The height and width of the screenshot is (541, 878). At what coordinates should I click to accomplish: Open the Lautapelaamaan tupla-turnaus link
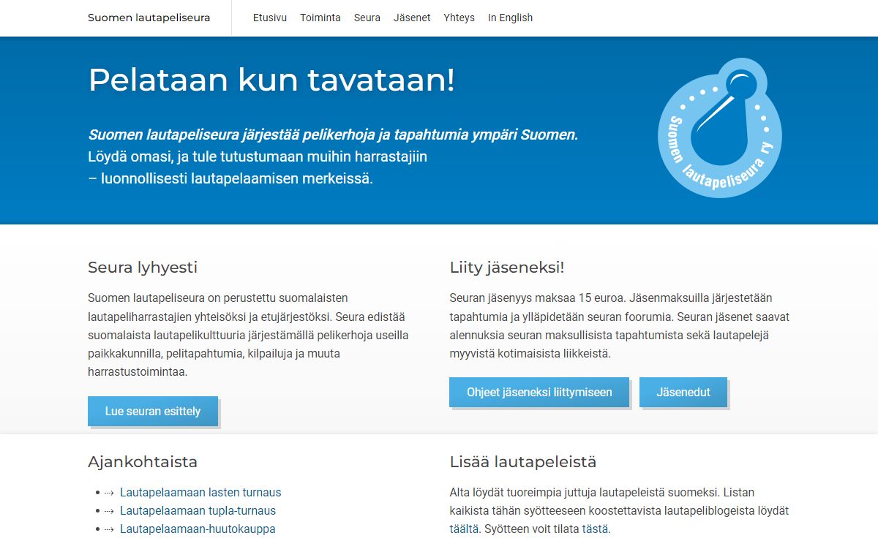[198, 510]
